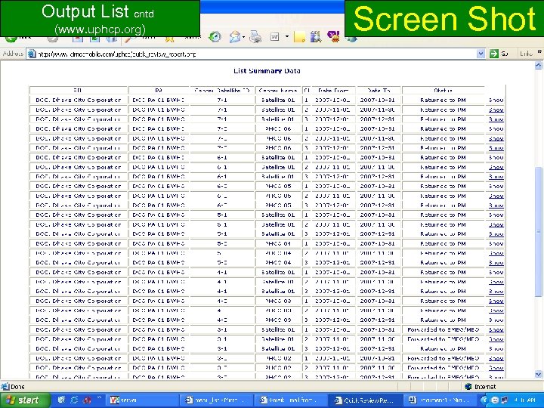The width and height of the screenshot is (544, 408).
Task: Click Show for 6-2 PHCC 05 ending 2007-11-30
Action: click(496, 196)
